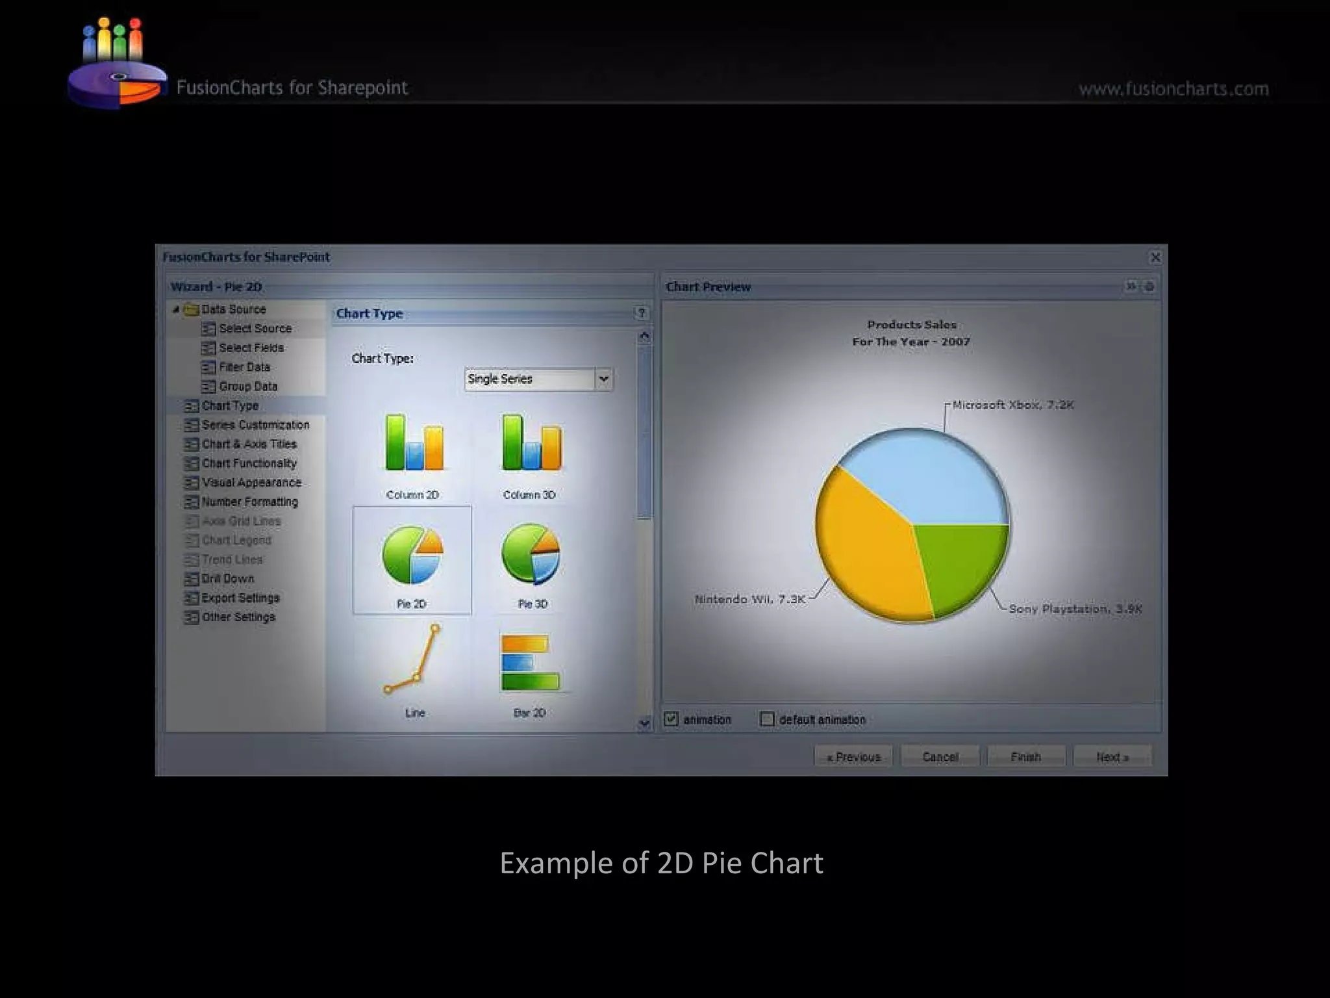This screenshot has height=998, width=1330.
Task: Click the Previous button
Action: point(853,757)
